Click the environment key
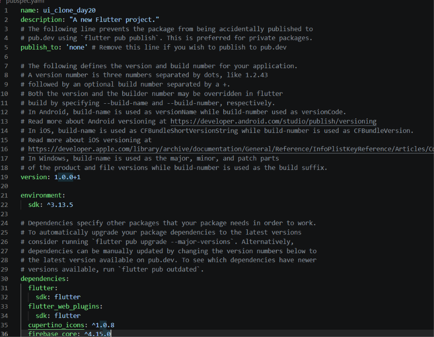434x337 pixels. coord(41,195)
